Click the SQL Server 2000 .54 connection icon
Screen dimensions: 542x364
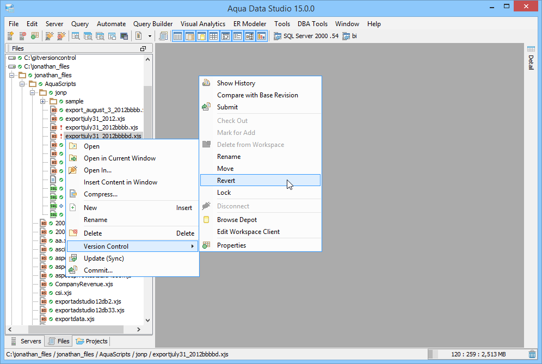tap(277, 36)
